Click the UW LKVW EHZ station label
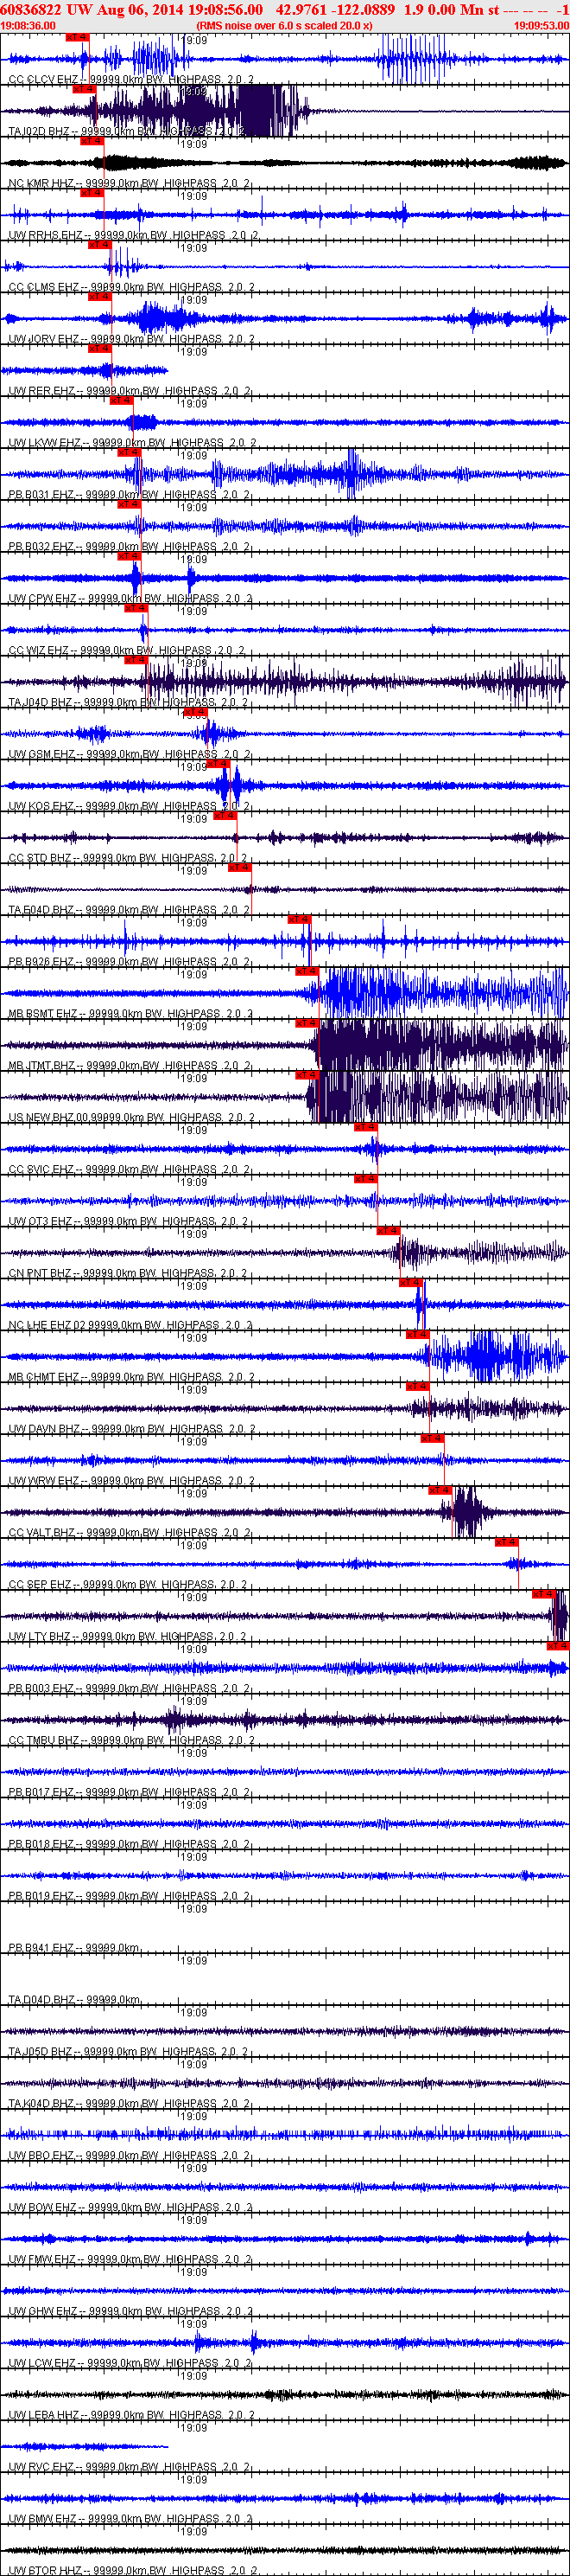 click(133, 443)
